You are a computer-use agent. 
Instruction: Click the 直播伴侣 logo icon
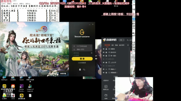[x=104, y=40]
